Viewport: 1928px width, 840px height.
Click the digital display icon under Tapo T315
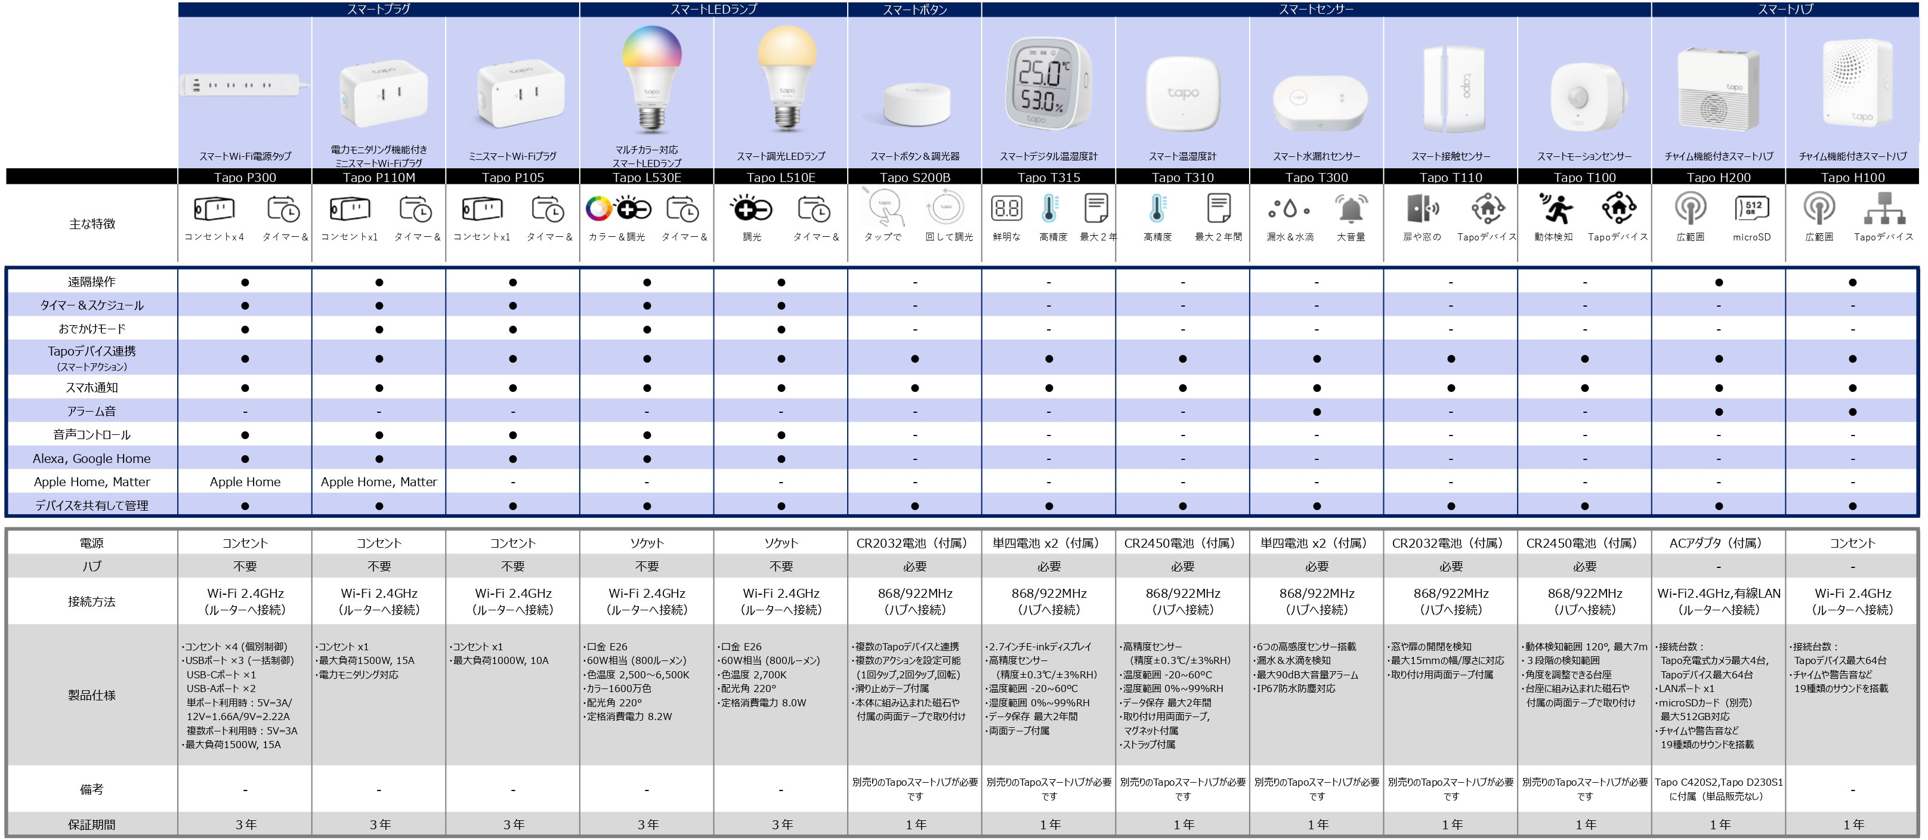click(1007, 208)
